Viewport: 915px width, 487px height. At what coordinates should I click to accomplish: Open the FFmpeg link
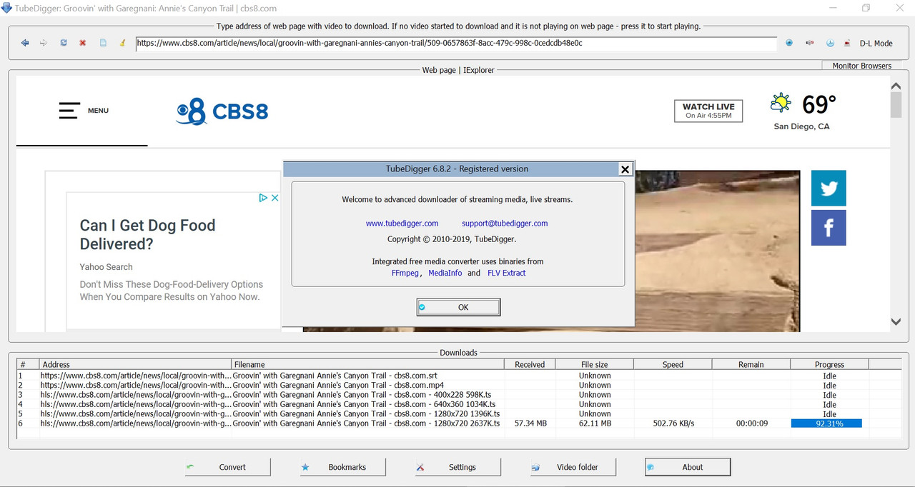(x=405, y=273)
